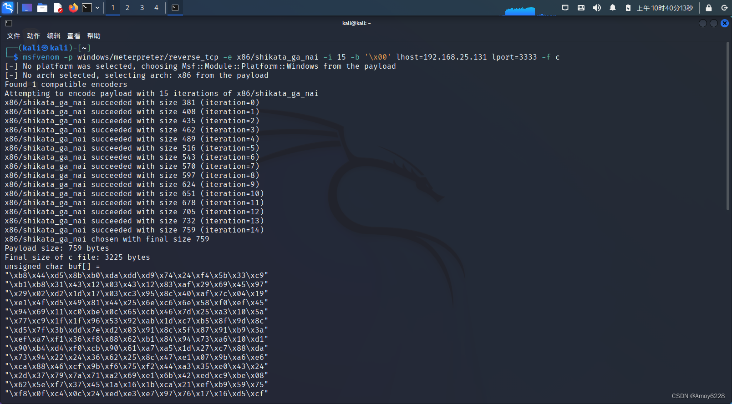
Task: Click the 'Payload size: 759 bytes' line
Action: tap(57, 248)
